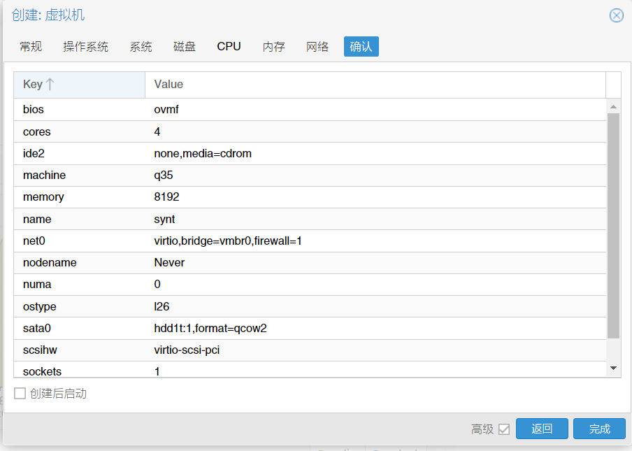Click the 完成 finish button

tap(599, 429)
